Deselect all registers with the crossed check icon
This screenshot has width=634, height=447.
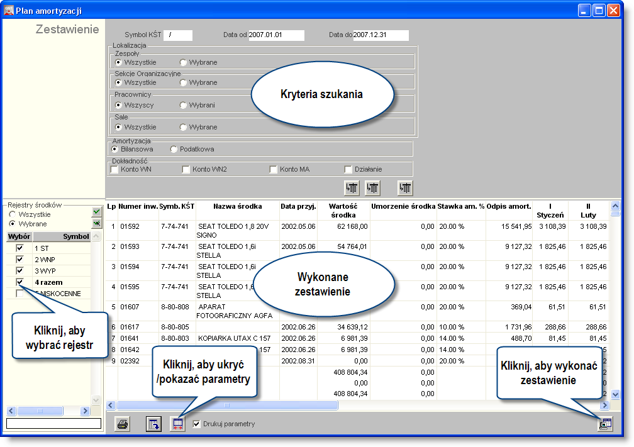(97, 223)
